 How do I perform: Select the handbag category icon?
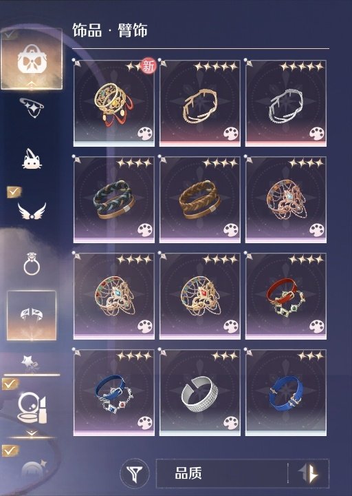pos(32,59)
